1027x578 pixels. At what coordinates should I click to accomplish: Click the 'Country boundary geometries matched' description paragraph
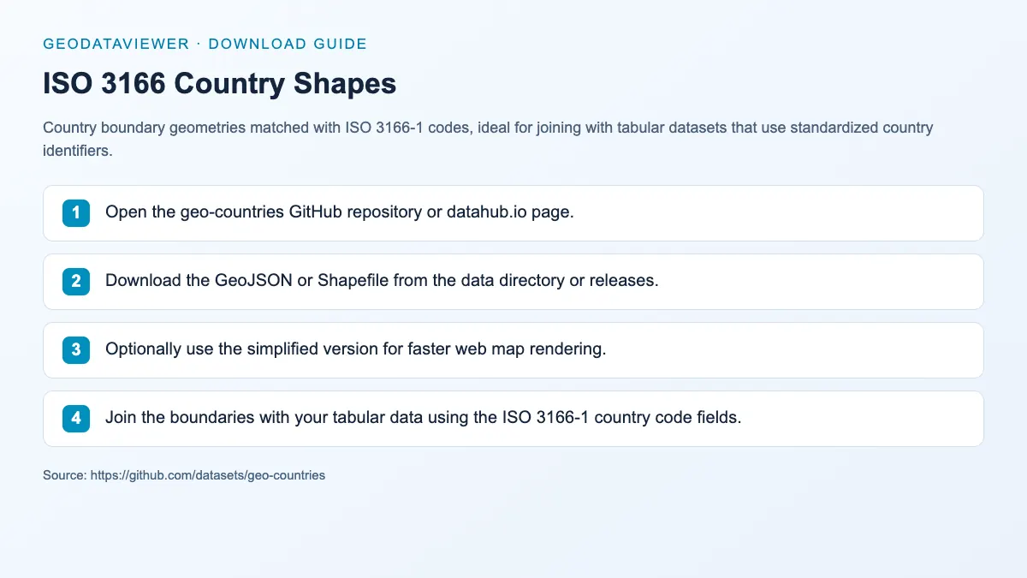point(488,139)
